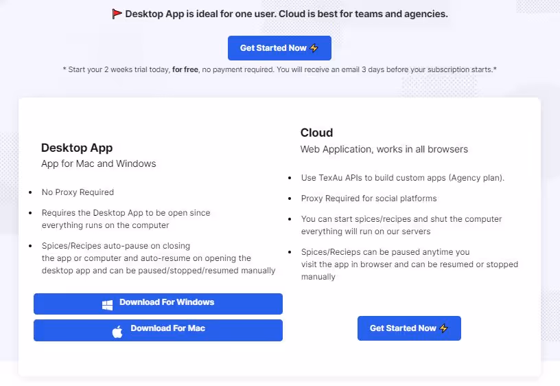
Task: Click the 'Start your 2 weeks trial today' note
Action: tap(279, 69)
